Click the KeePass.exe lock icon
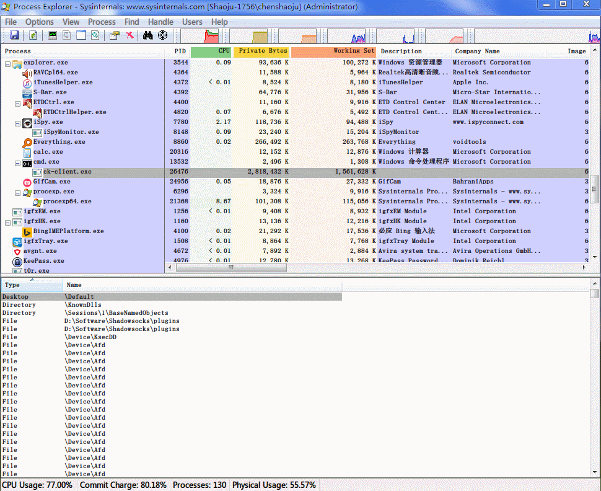 (x=17, y=262)
